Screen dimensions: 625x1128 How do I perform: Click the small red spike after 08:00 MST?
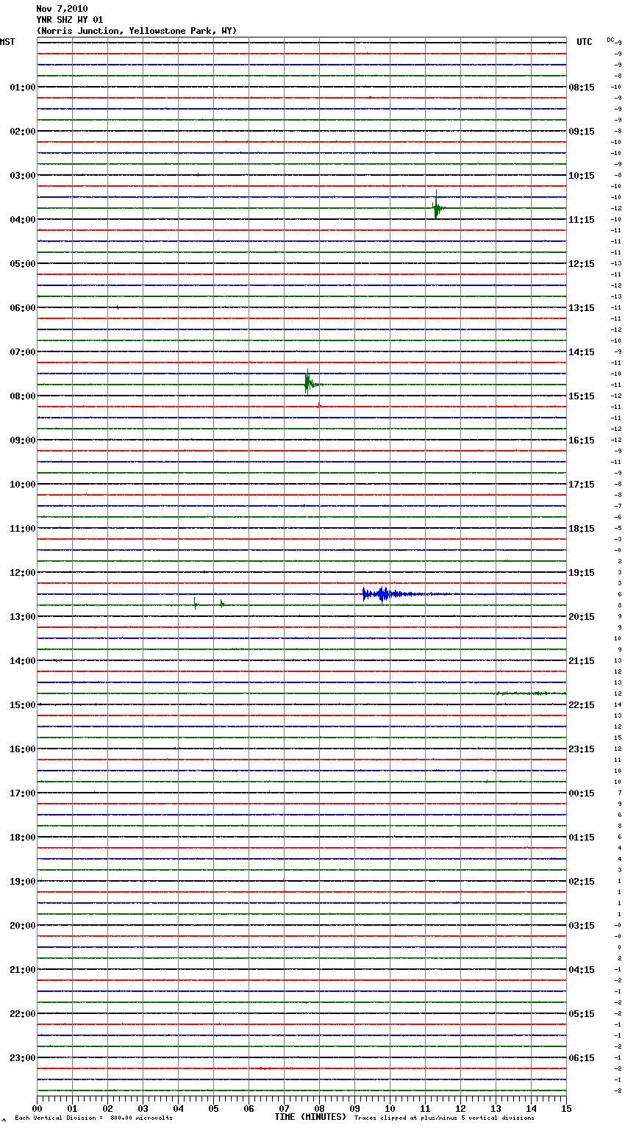click(318, 405)
